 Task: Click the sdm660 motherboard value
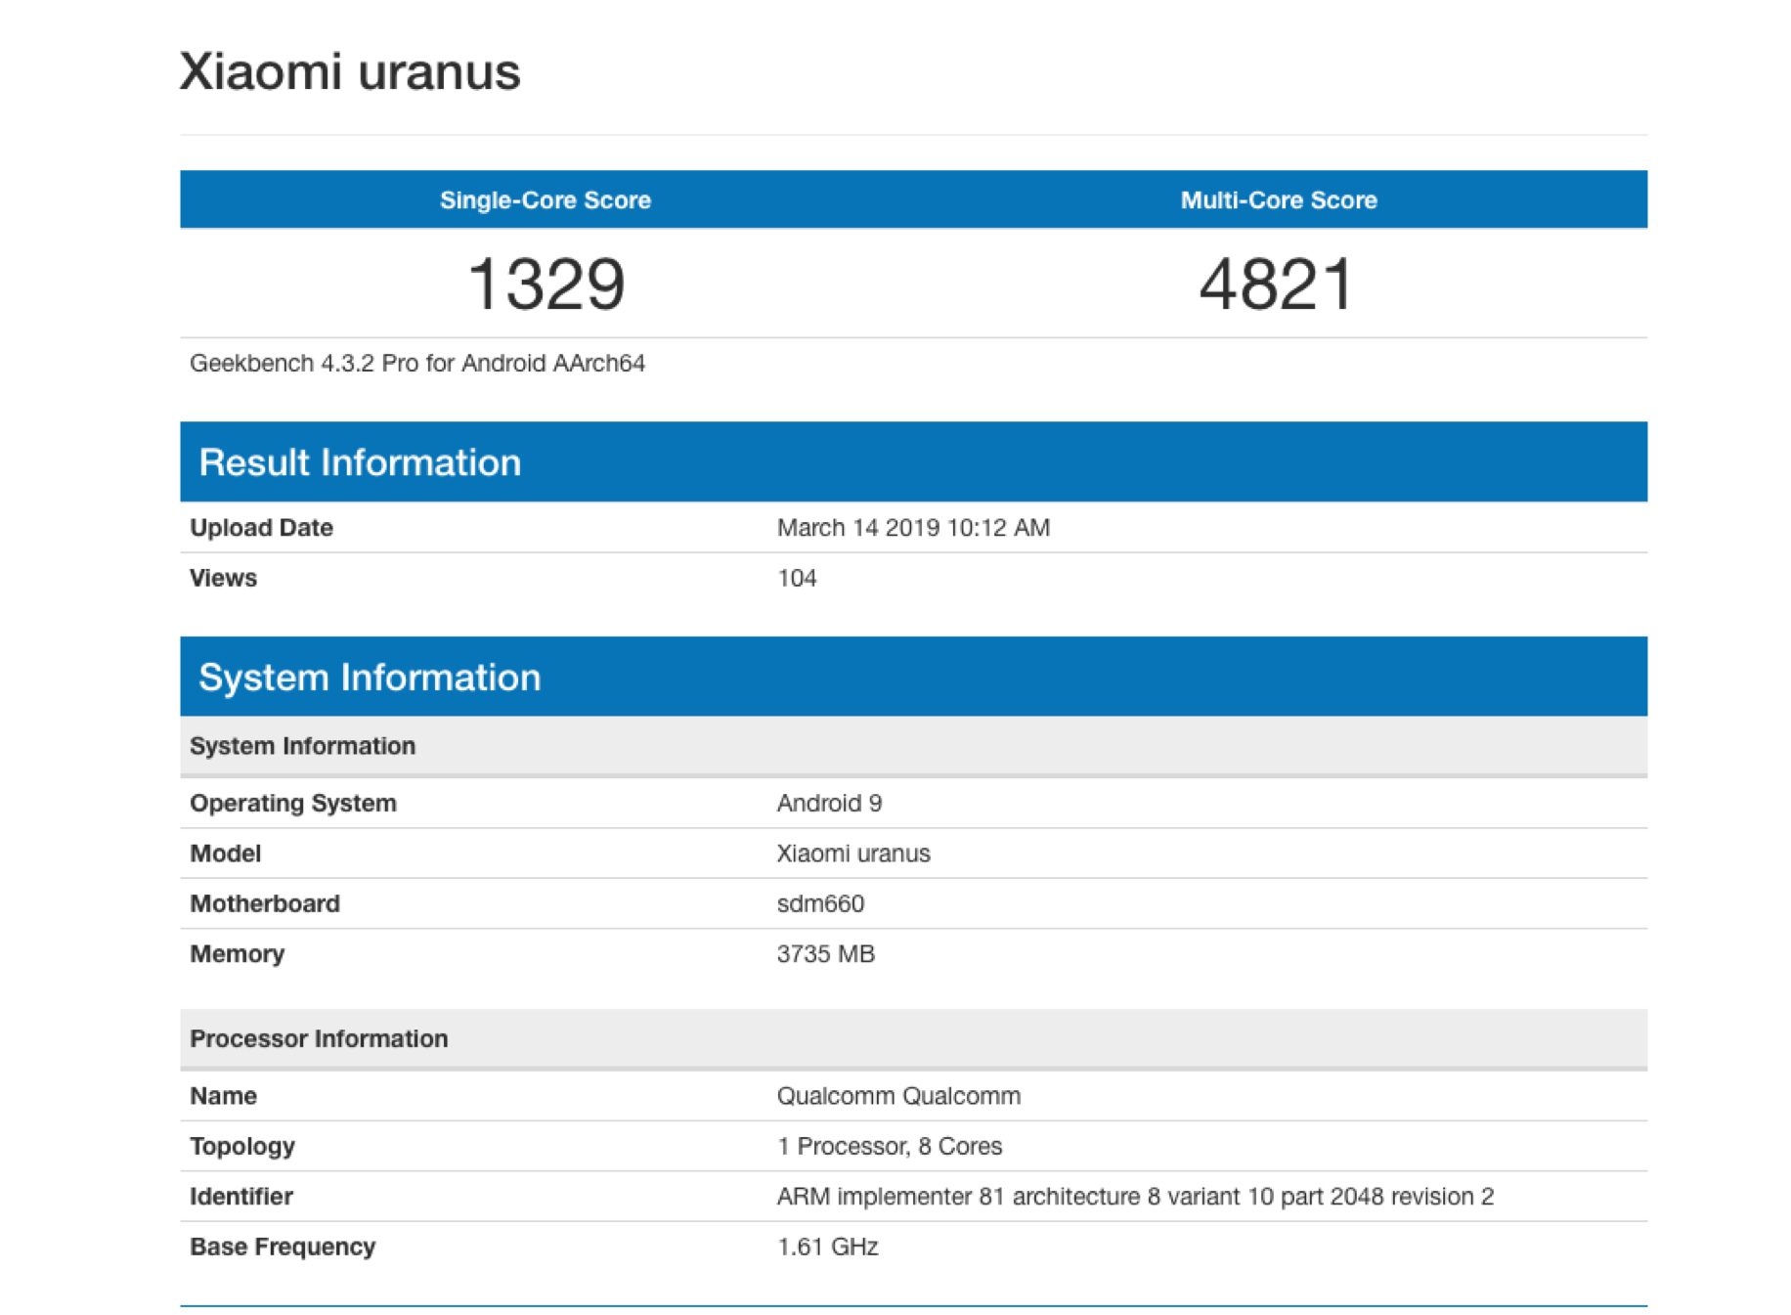pyautogui.click(x=820, y=904)
